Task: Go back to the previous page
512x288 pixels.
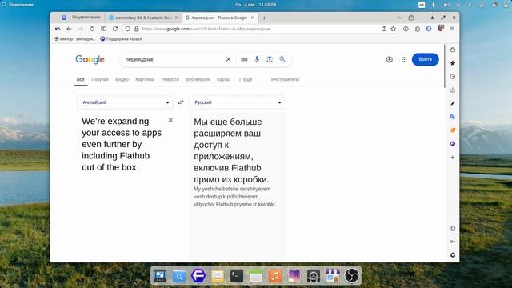Action: [x=69, y=29]
